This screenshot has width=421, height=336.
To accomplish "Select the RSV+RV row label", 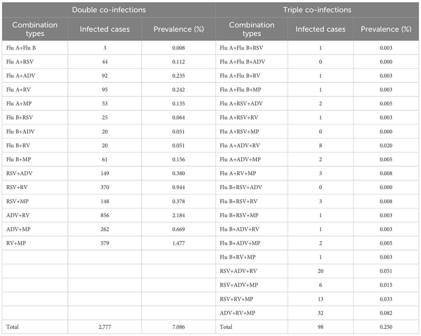I will pos(17,187).
